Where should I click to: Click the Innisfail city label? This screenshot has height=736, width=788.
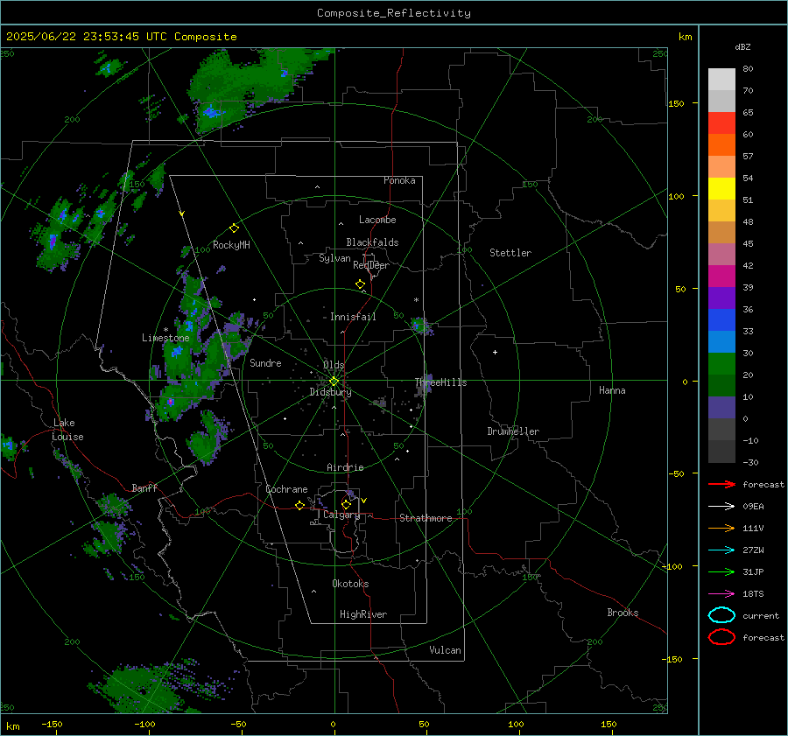click(353, 317)
